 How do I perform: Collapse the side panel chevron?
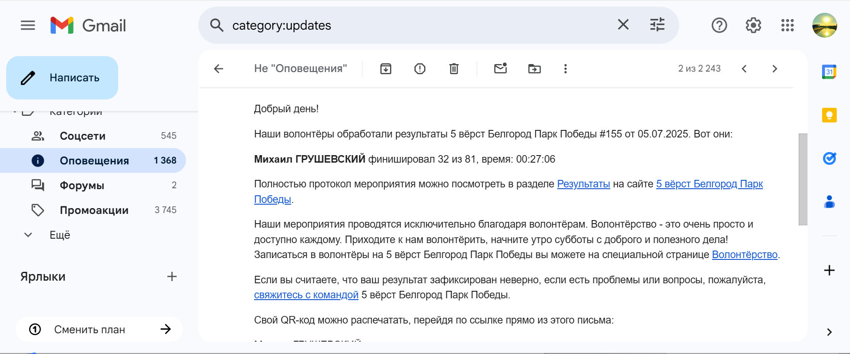click(829, 332)
